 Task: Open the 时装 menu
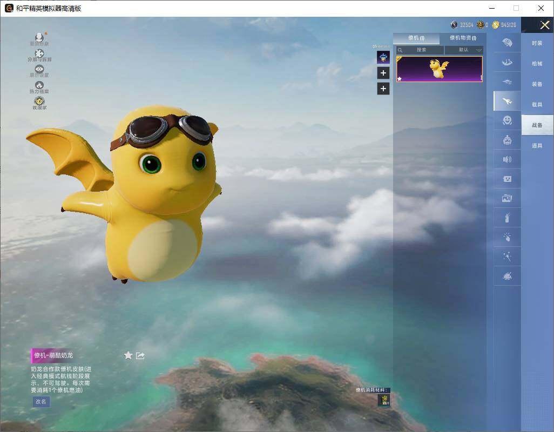(537, 43)
